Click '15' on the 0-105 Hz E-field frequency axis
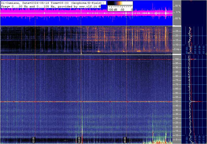Screen dimensions: 207x144 [x=177, y=131]
